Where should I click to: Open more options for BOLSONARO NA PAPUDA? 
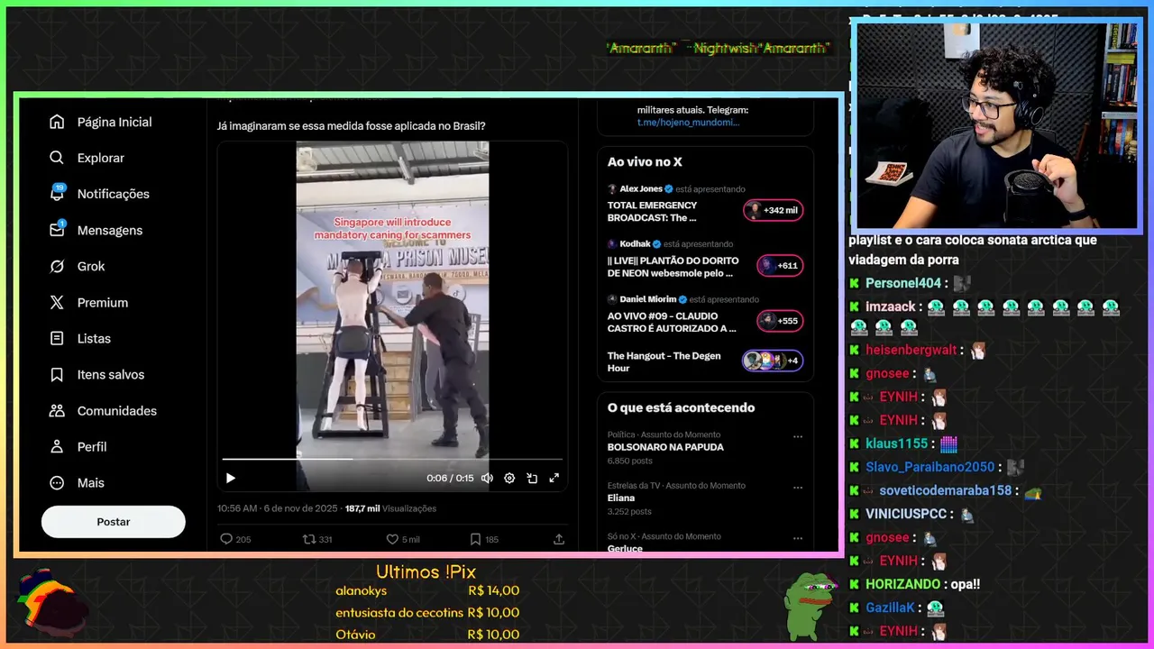[x=797, y=436]
